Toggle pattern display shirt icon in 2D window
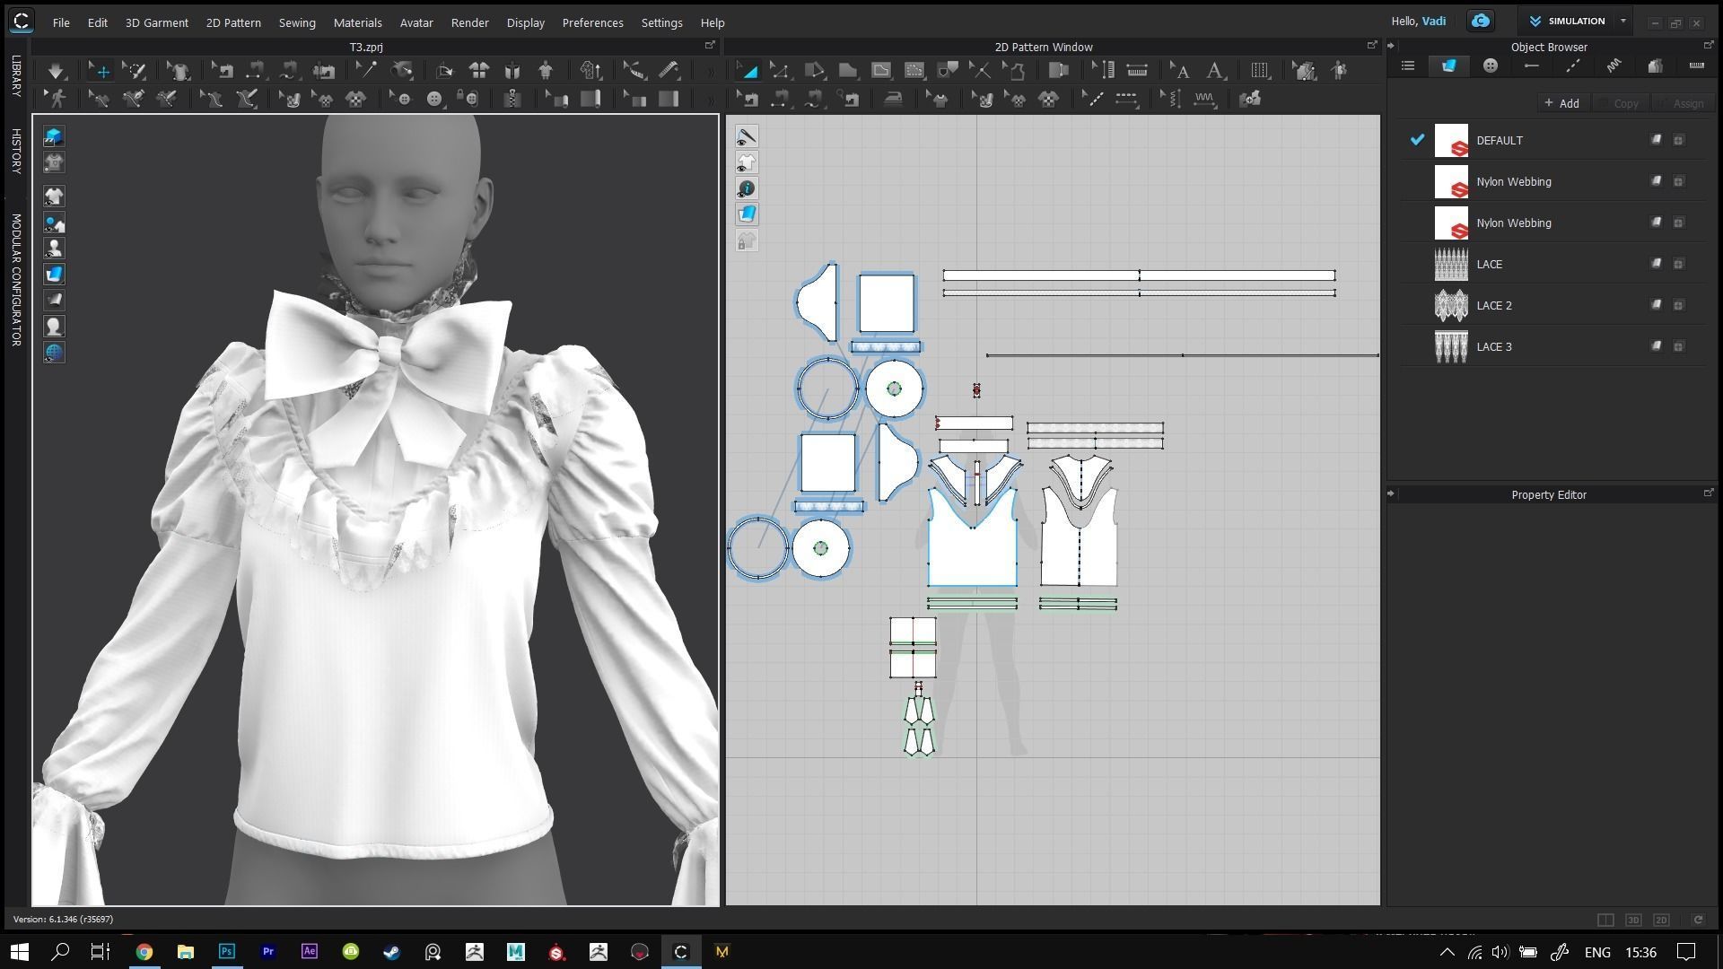The width and height of the screenshot is (1723, 969). click(x=747, y=162)
